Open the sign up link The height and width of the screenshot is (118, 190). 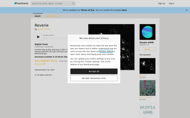(161, 3)
